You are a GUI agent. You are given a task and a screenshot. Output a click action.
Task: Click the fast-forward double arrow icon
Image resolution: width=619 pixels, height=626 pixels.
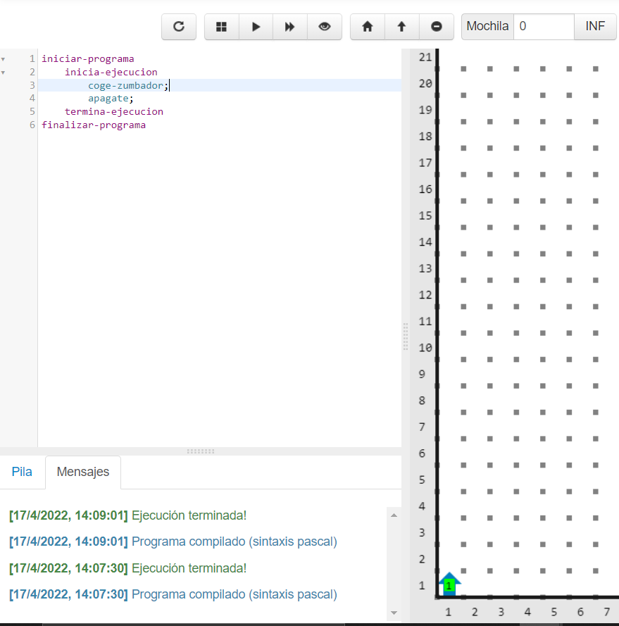(x=289, y=27)
